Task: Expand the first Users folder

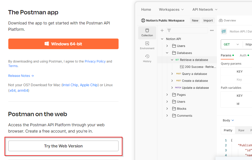Action: click(167, 46)
